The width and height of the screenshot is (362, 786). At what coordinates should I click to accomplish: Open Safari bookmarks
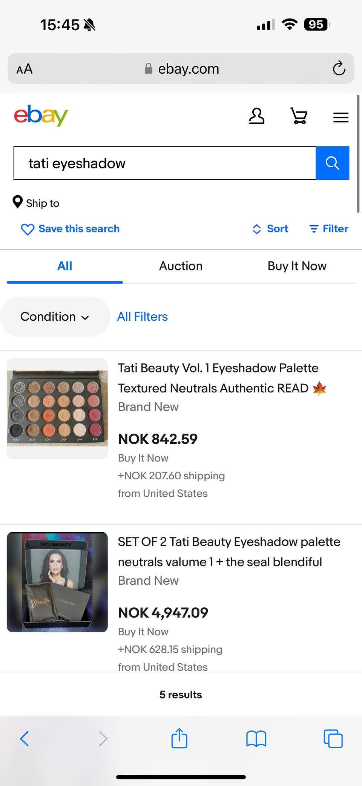(256, 739)
